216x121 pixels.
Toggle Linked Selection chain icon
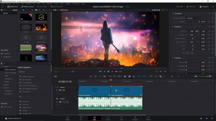click(x=130, y=76)
